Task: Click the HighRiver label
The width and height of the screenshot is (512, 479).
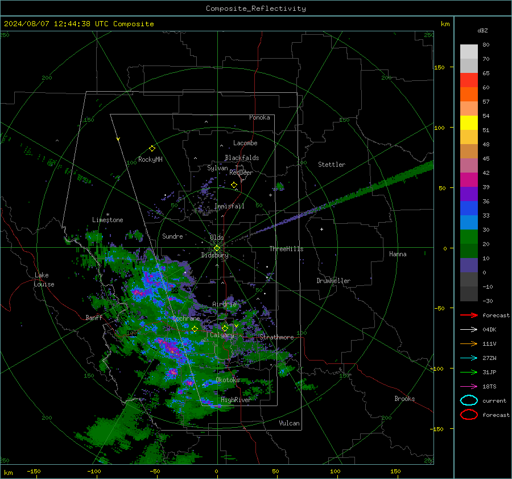Action: pyautogui.click(x=236, y=400)
